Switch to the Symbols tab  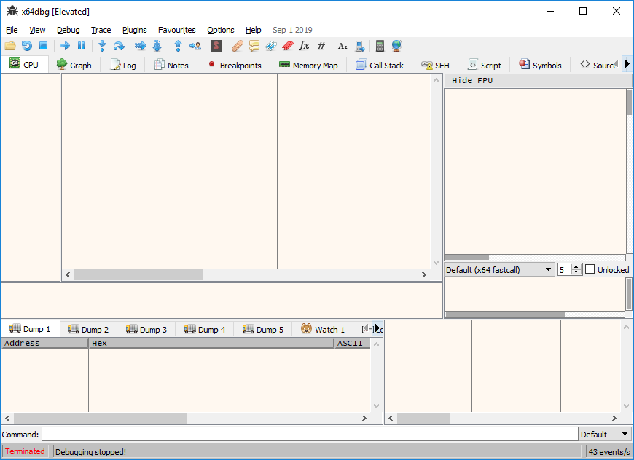(540, 65)
